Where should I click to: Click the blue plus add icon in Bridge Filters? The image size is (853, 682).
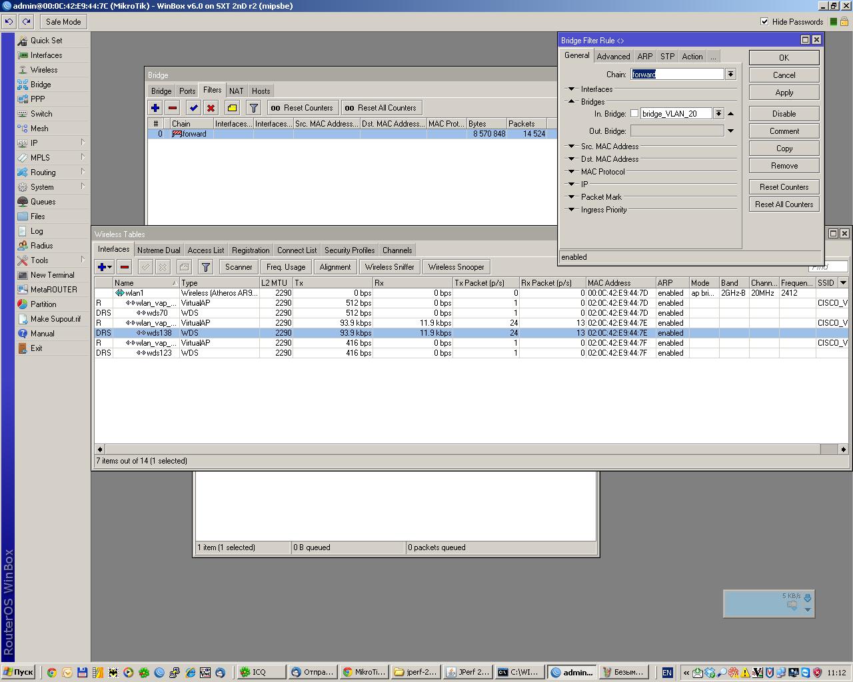click(x=155, y=108)
